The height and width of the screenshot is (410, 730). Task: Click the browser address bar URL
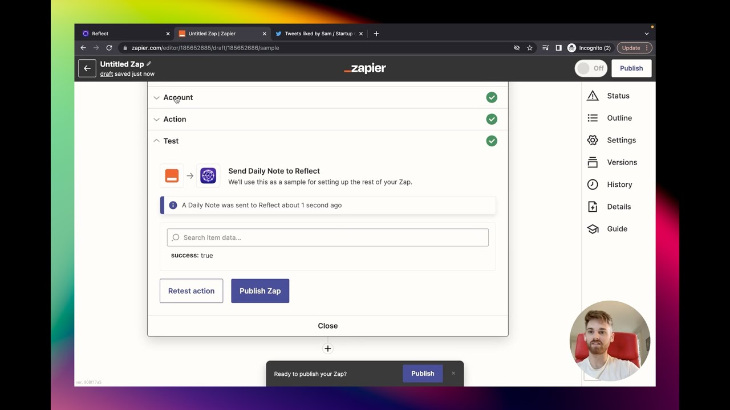tap(205, 48)
